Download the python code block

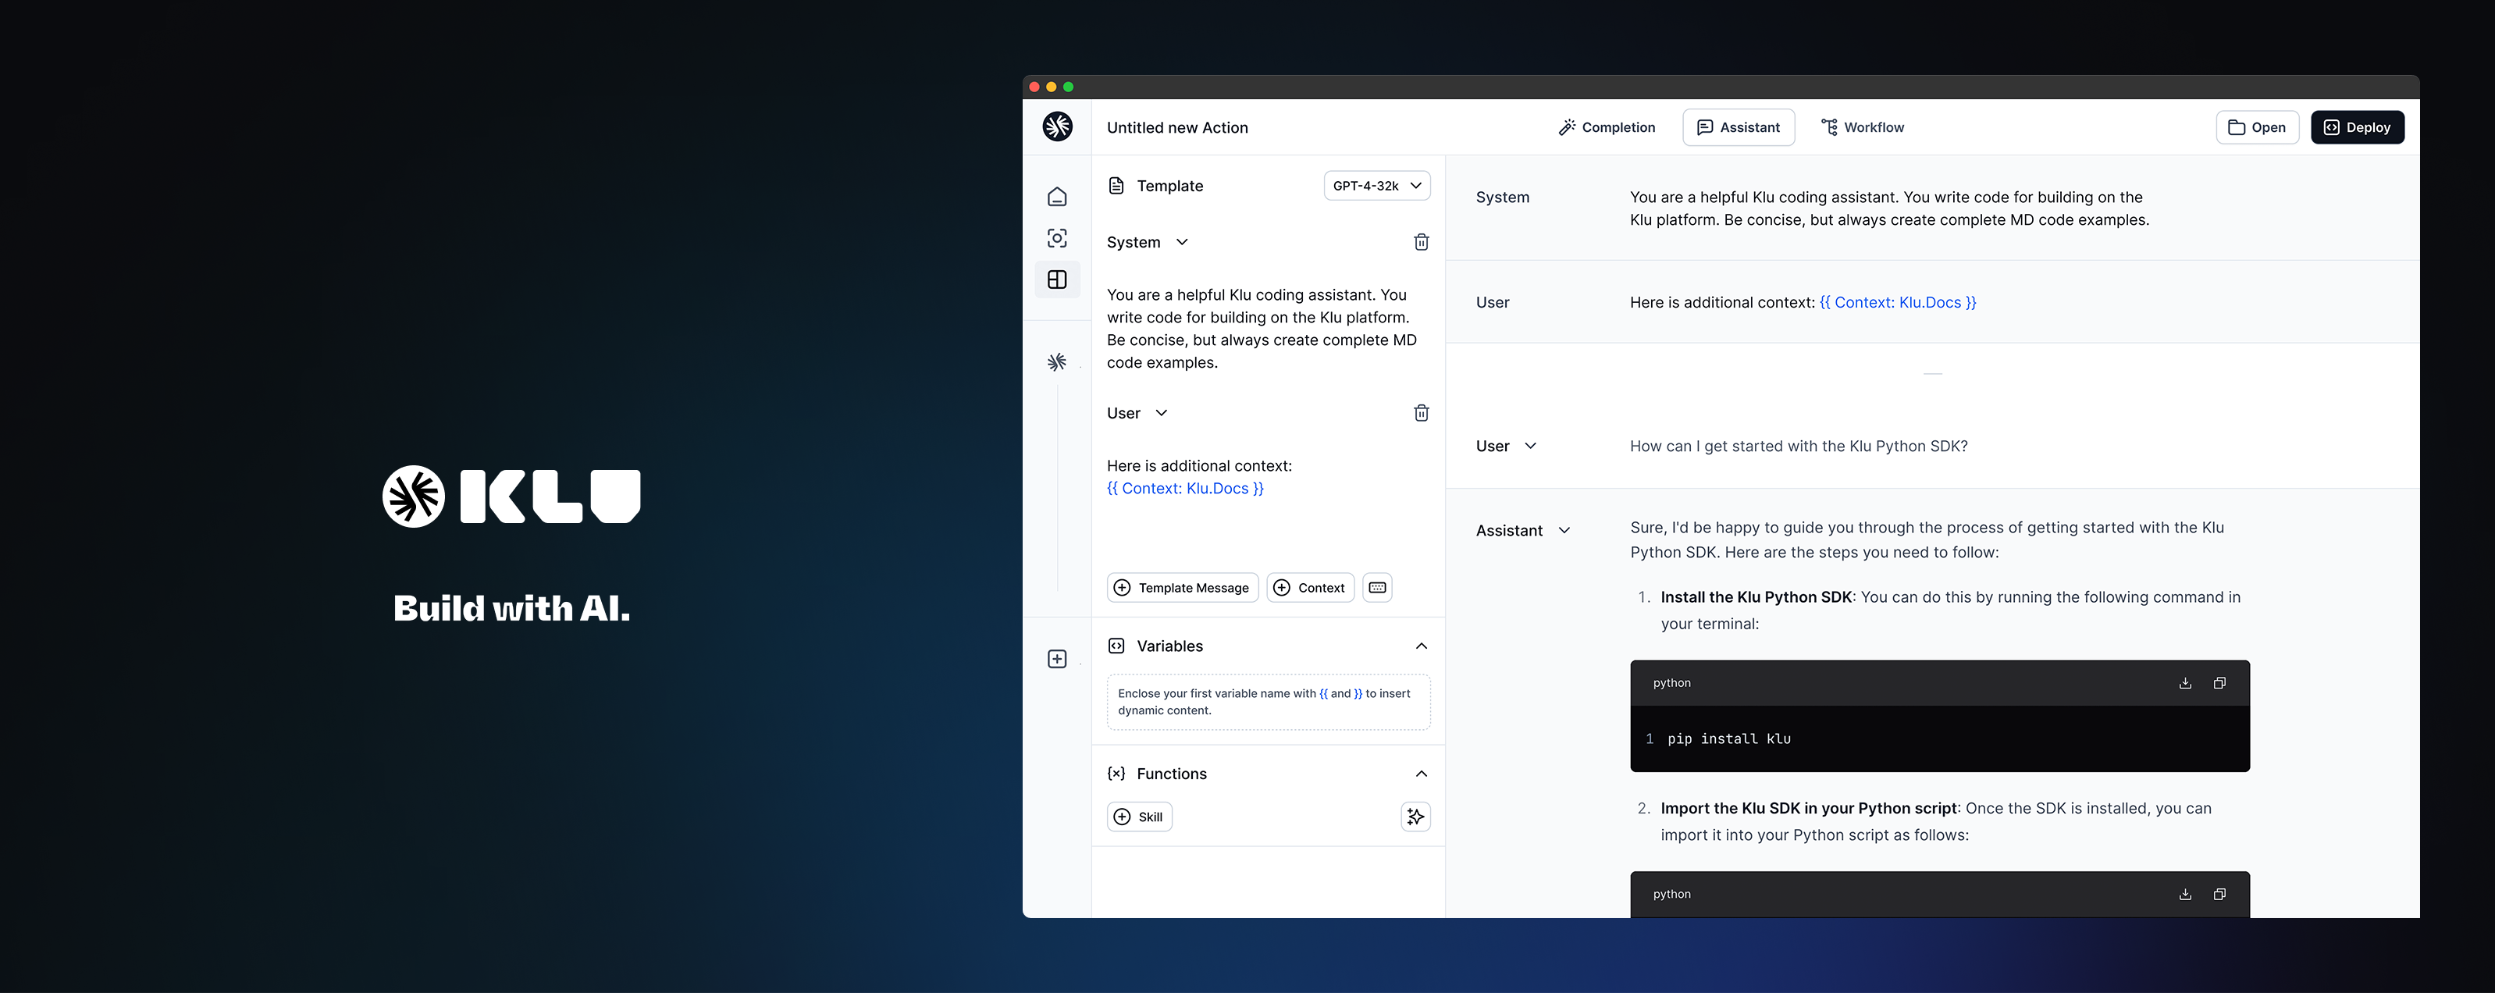pos(2185,682)
